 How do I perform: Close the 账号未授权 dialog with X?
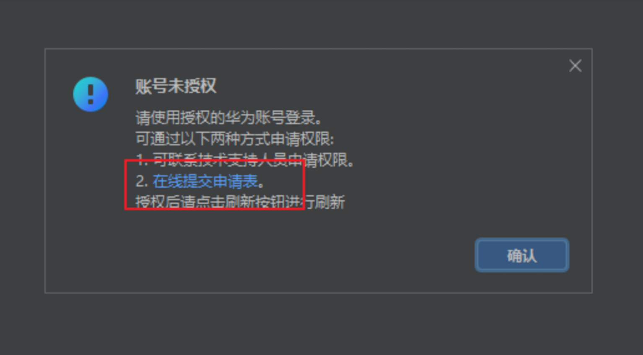(575, 66)
